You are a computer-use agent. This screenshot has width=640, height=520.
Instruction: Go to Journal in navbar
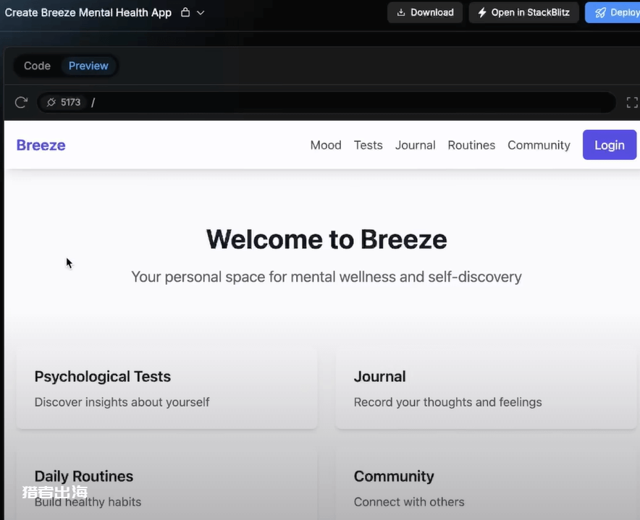(415, 145)
